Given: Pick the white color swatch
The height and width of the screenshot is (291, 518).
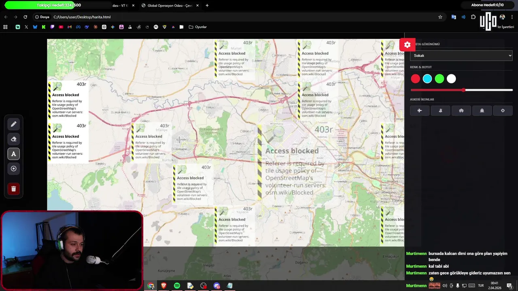Looking at the screenshot, I should pyautogui.click(x=451, y=79).
